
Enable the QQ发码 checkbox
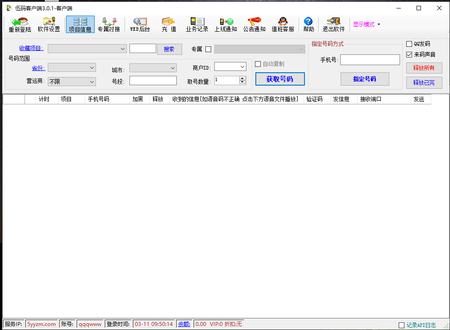point(409,44)
